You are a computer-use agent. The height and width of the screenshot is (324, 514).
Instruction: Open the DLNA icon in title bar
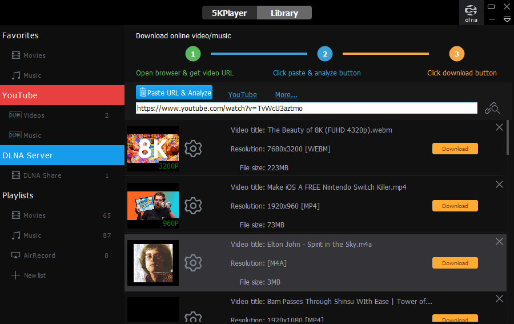471,13
